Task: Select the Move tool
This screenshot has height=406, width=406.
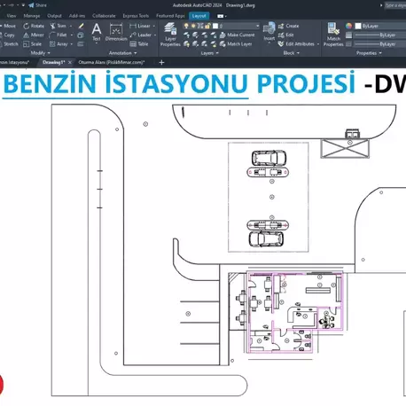Action: [7, 26]
